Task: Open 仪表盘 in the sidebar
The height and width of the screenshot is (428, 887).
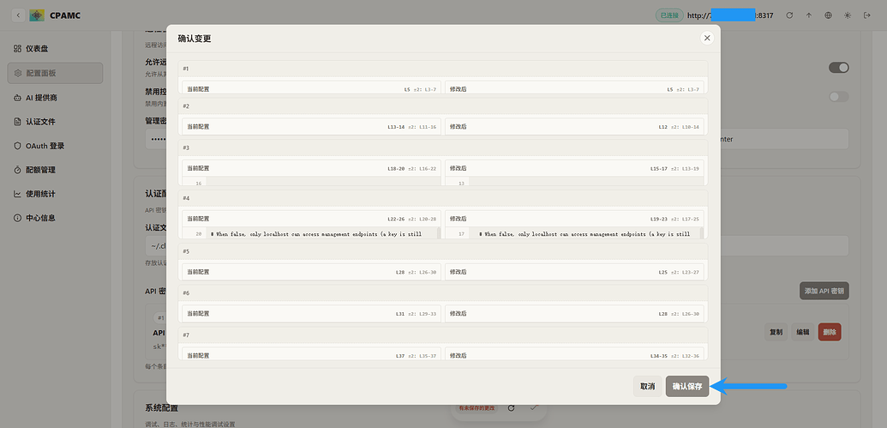Action: click(56, 49)
